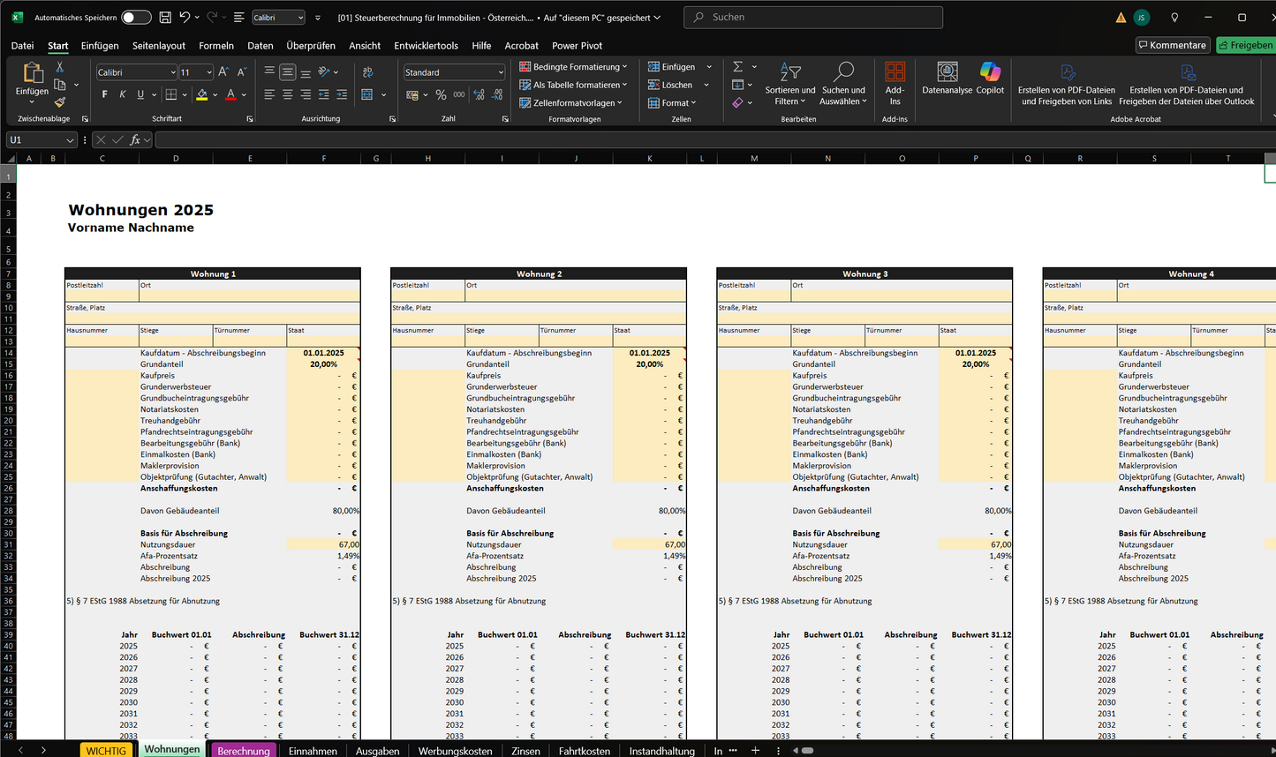Expand Als Tabelle formatieren menu
Screen dimensions: 1276x757
573,85
